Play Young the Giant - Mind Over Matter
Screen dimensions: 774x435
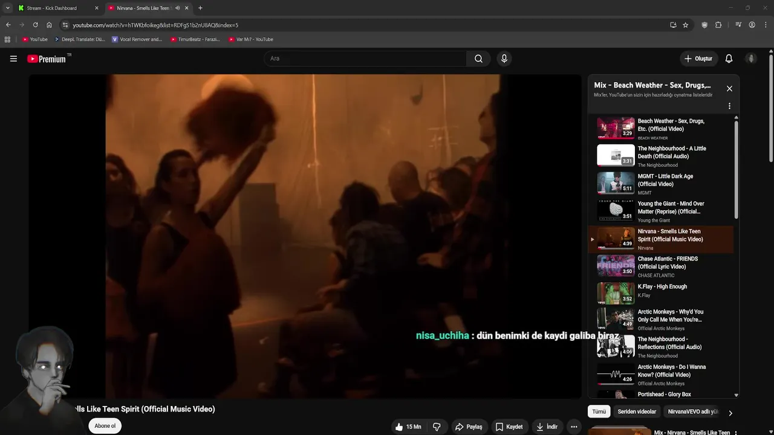(x=662, y=211)
